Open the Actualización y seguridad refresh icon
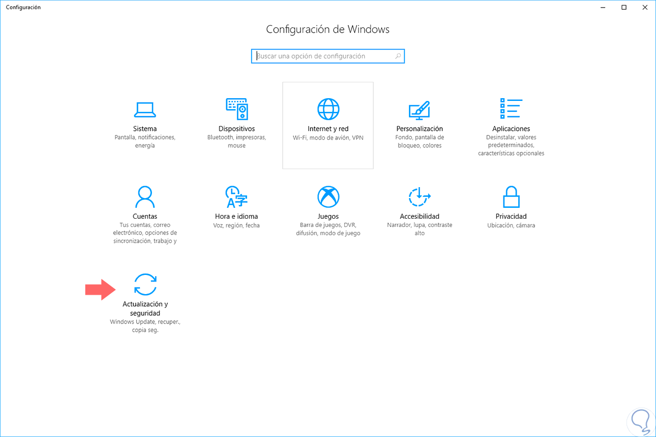 click(x=145, y=285)
